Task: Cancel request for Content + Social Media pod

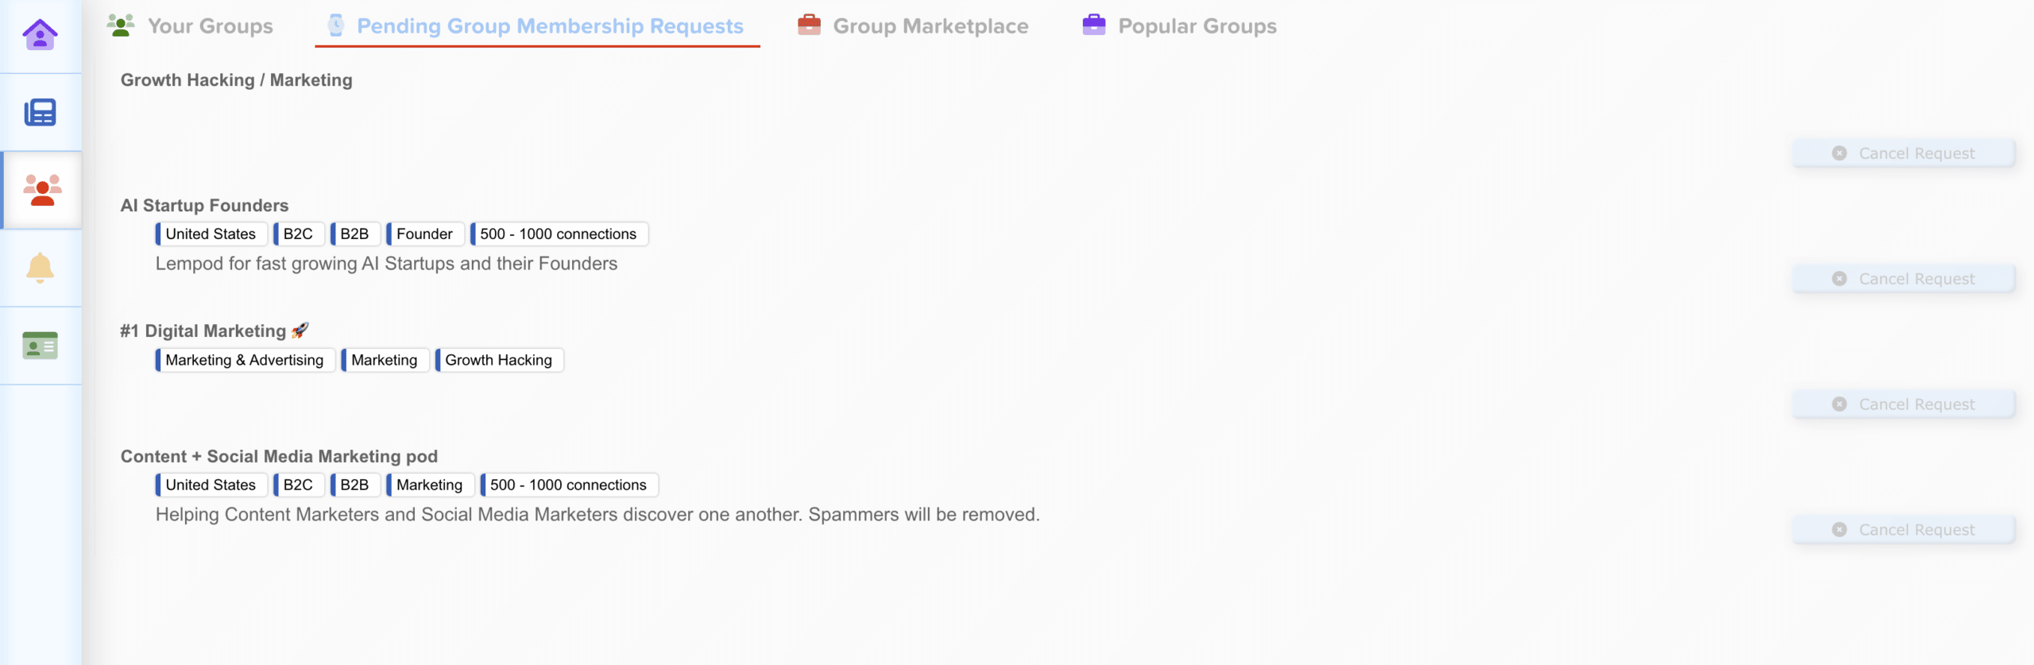Action: [1904, 530]
